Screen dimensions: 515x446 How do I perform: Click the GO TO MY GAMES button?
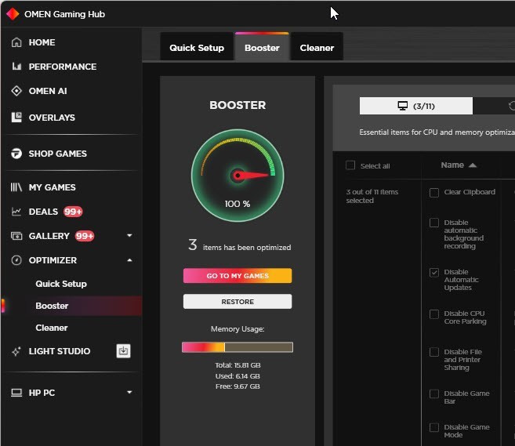click(238, 276)
